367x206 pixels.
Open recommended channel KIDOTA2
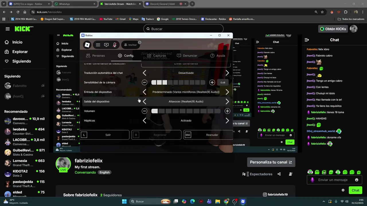click(24, 173)
